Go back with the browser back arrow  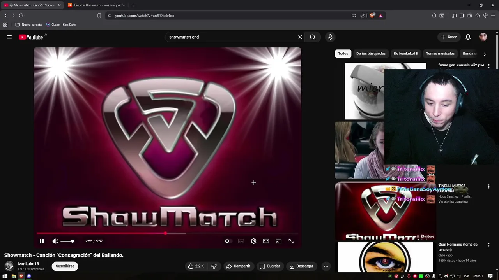[x=5, y=16]
